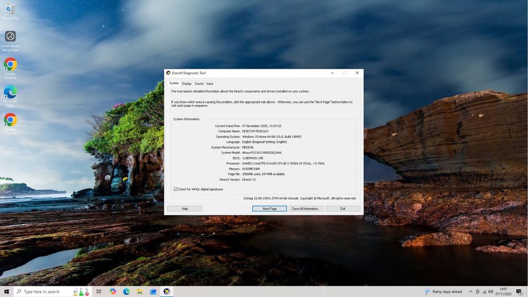Screen dimensions: 528x297
Task: Click the Page file label
Action: point(234,174)
